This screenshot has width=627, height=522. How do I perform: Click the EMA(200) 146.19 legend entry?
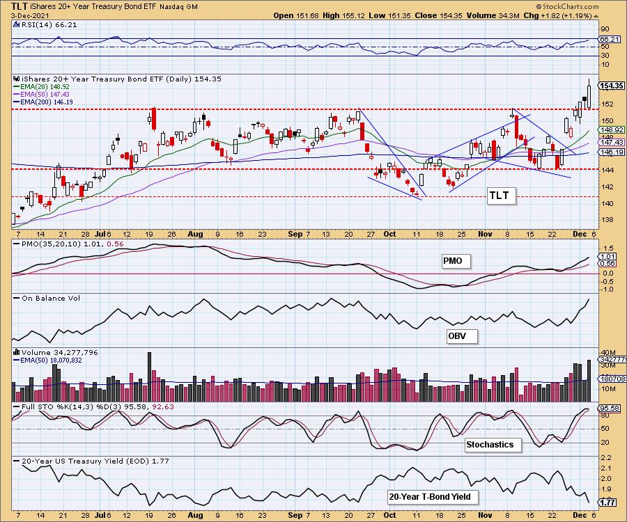pos(43,102)
